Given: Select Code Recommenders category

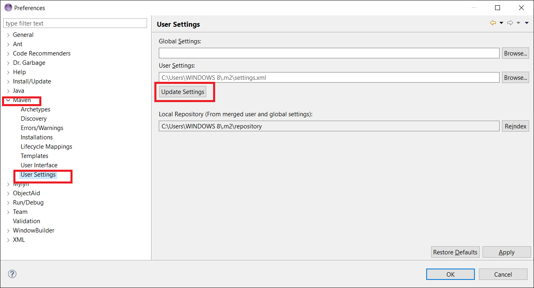Looking at the screenshot, I should coord(42,53).
